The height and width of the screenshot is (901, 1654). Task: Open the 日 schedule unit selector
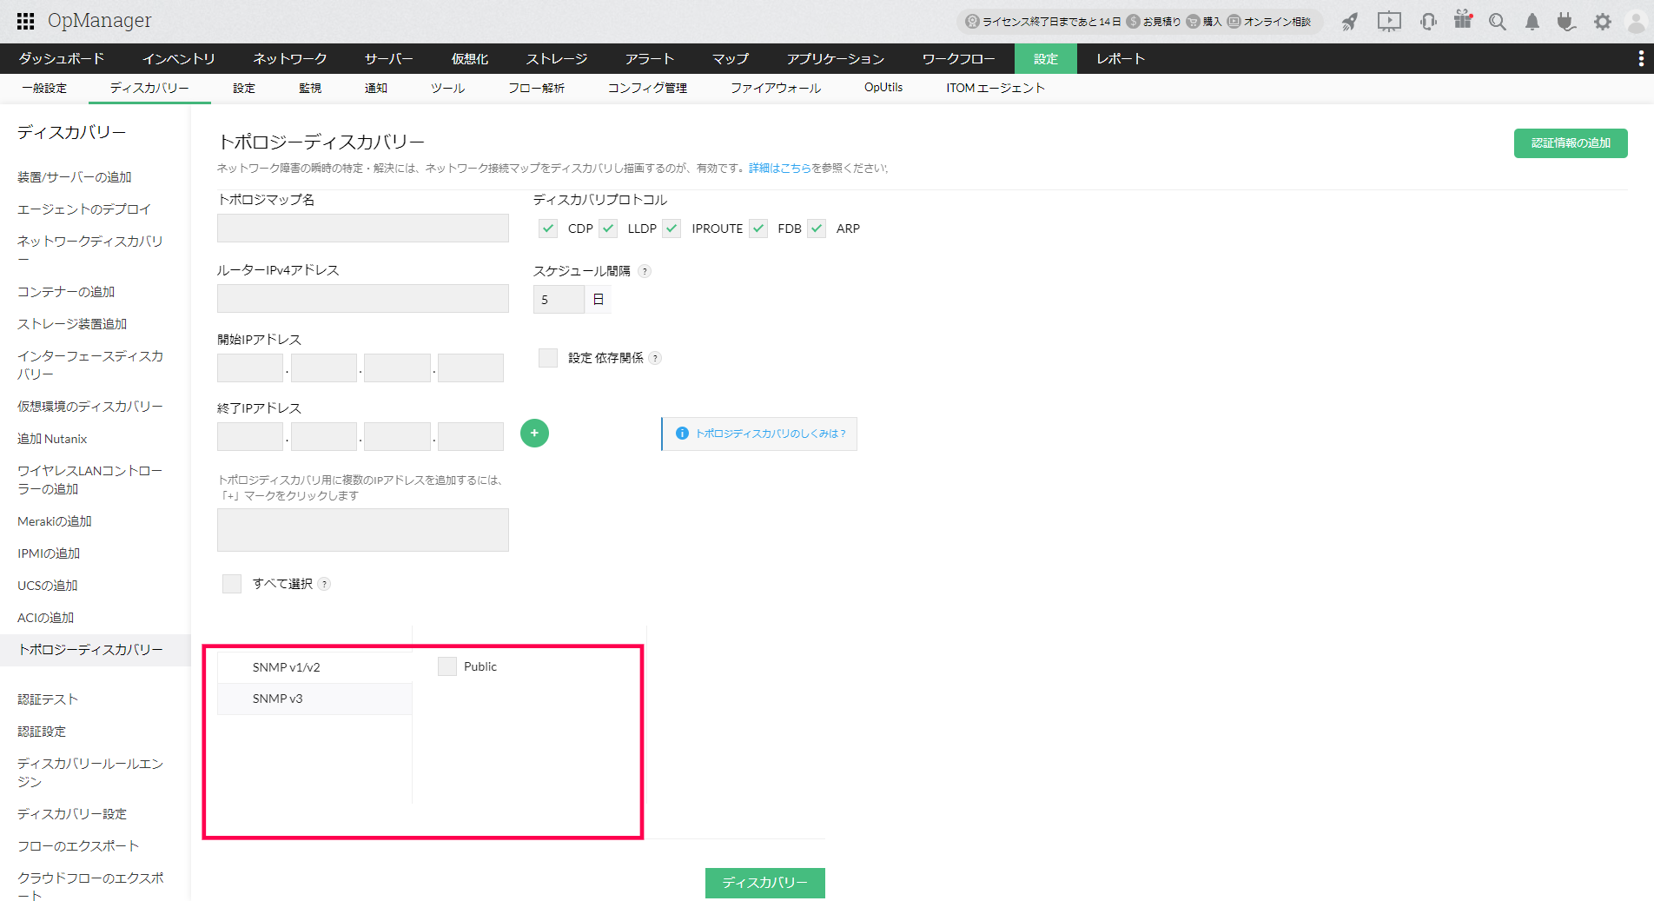coord(599,300)
